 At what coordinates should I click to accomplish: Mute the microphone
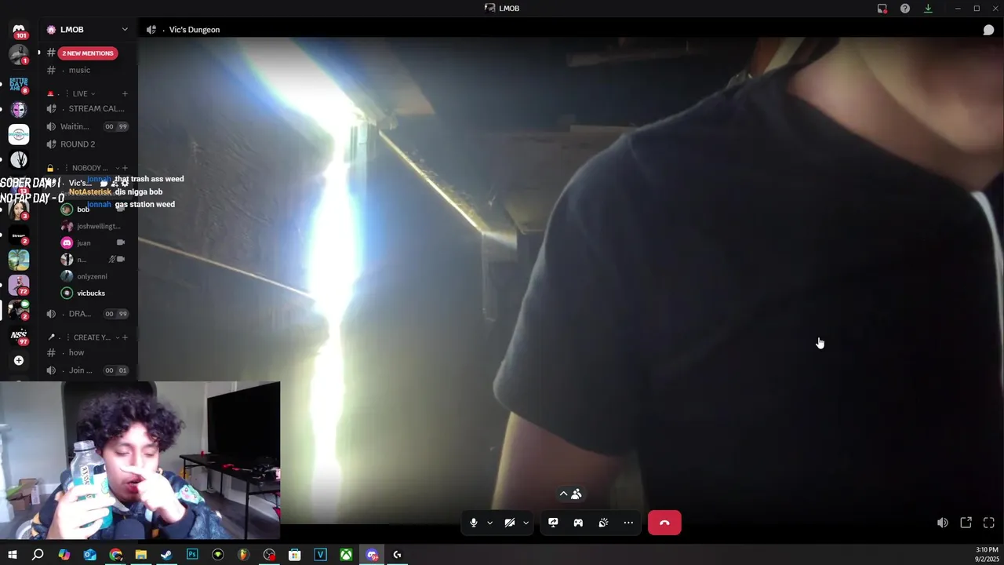point(473,523)
